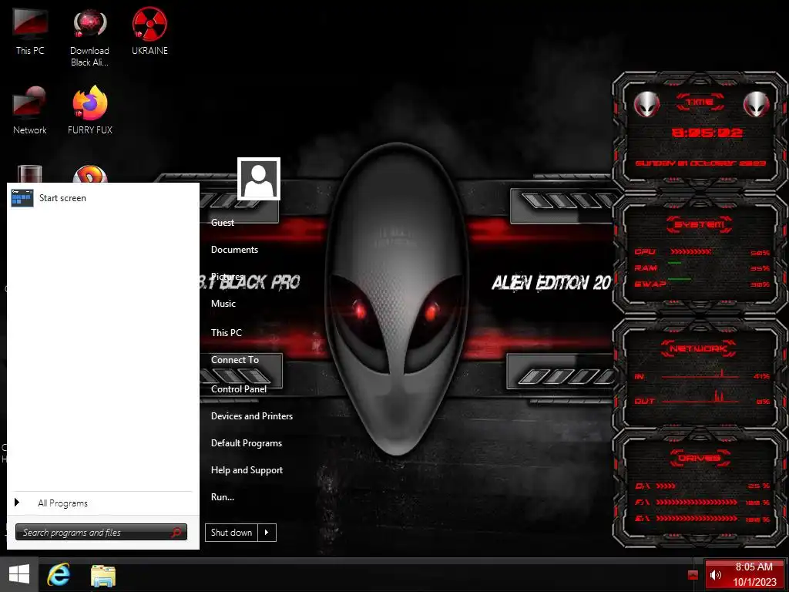The height and width of the screenshot is (592, 789).
Task: Select Connect To in the Start menu
Action: (x=235, y=360)
